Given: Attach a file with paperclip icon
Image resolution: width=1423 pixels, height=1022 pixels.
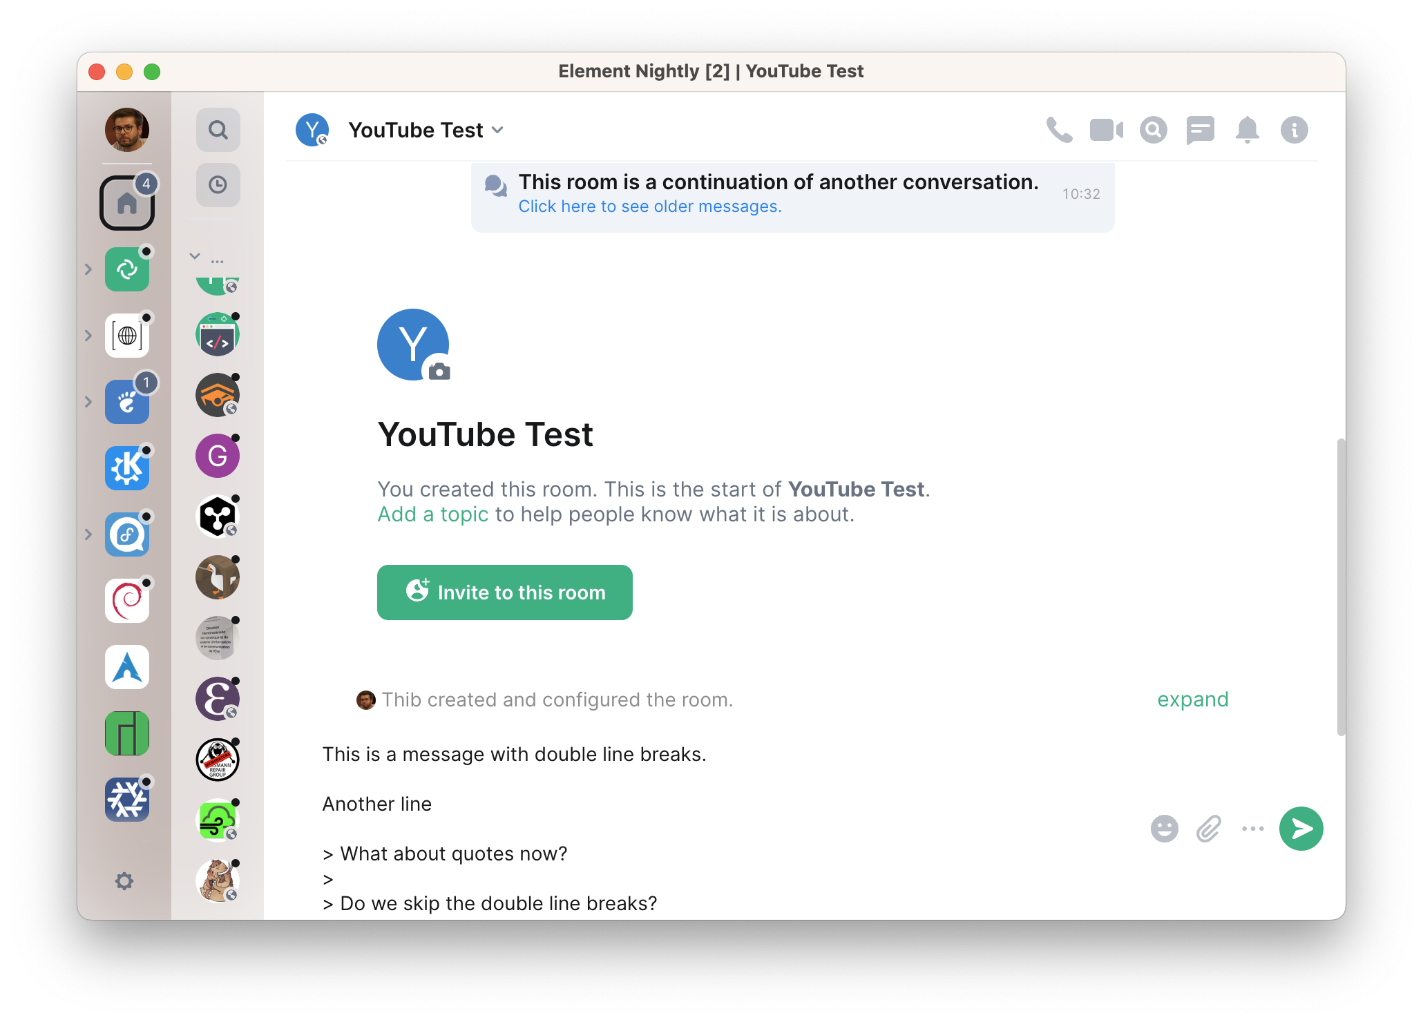Looking at the screenshot, I should (x=1208, y=829).
